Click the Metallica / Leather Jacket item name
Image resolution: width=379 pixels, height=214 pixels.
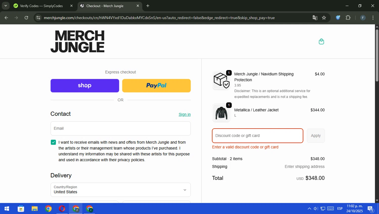pyautogui.click(x=256, y=110)
